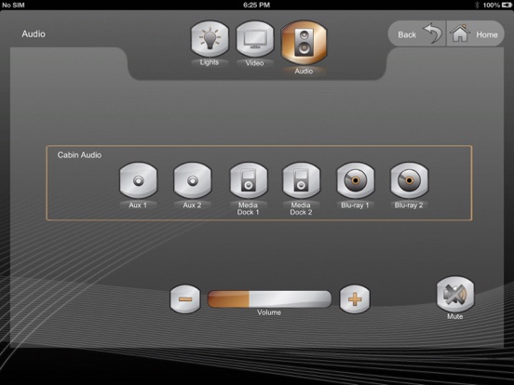This screenshot has width=514, height=385.
Task: Click the No SIM status text
Action: click(13, 5)
